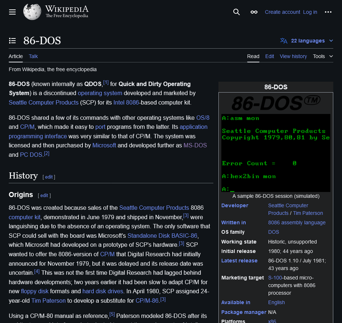
Task: Open the 8086 assembly language link
Action: tap(297, 222)
